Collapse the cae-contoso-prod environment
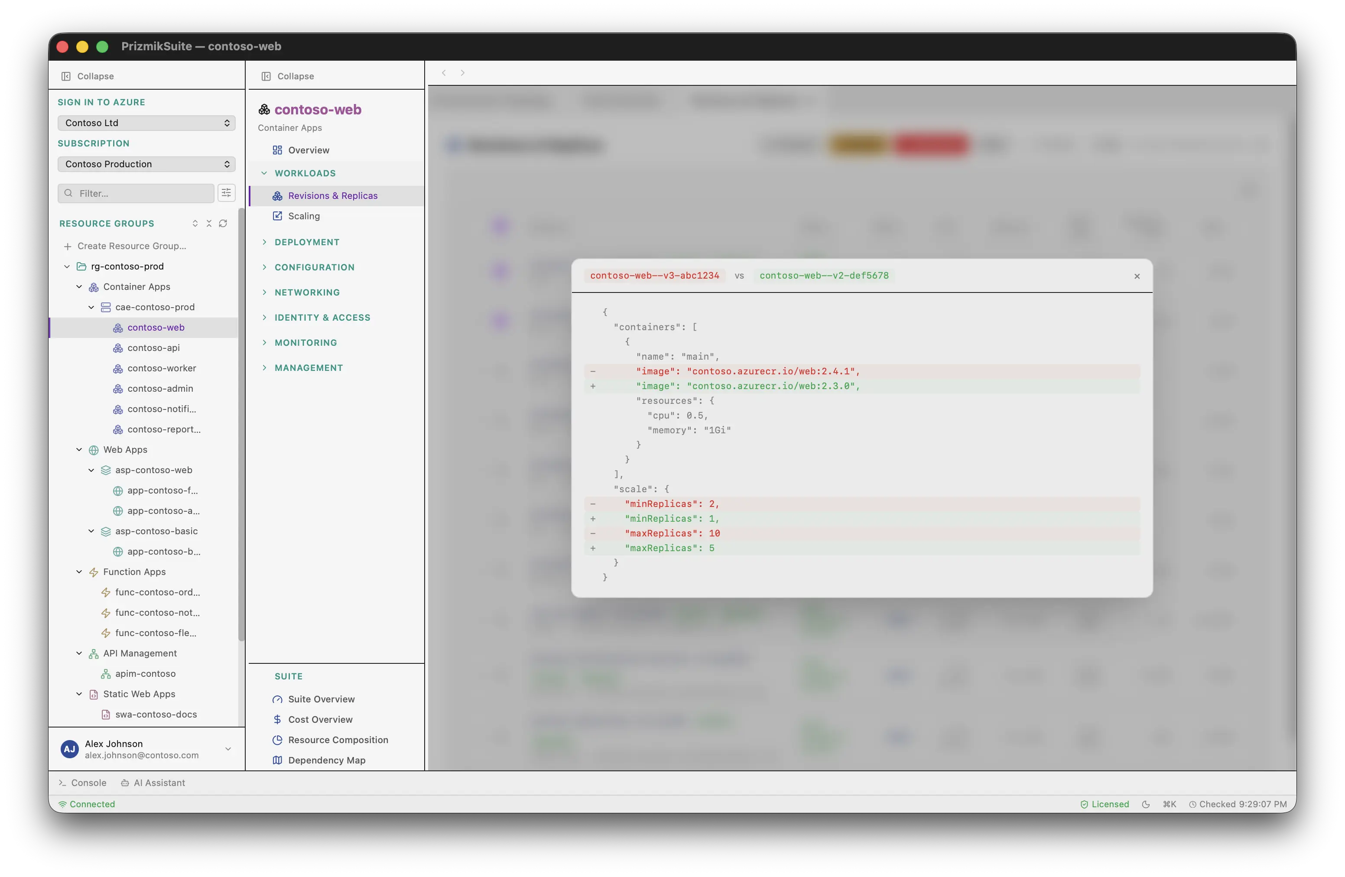This screenshot has height=877, width=1345. tap(91, 307)
